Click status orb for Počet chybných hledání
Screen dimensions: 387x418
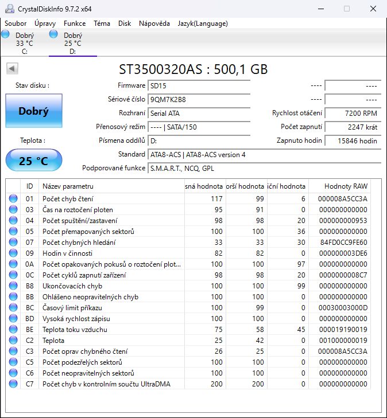click(x=13, y=243)
